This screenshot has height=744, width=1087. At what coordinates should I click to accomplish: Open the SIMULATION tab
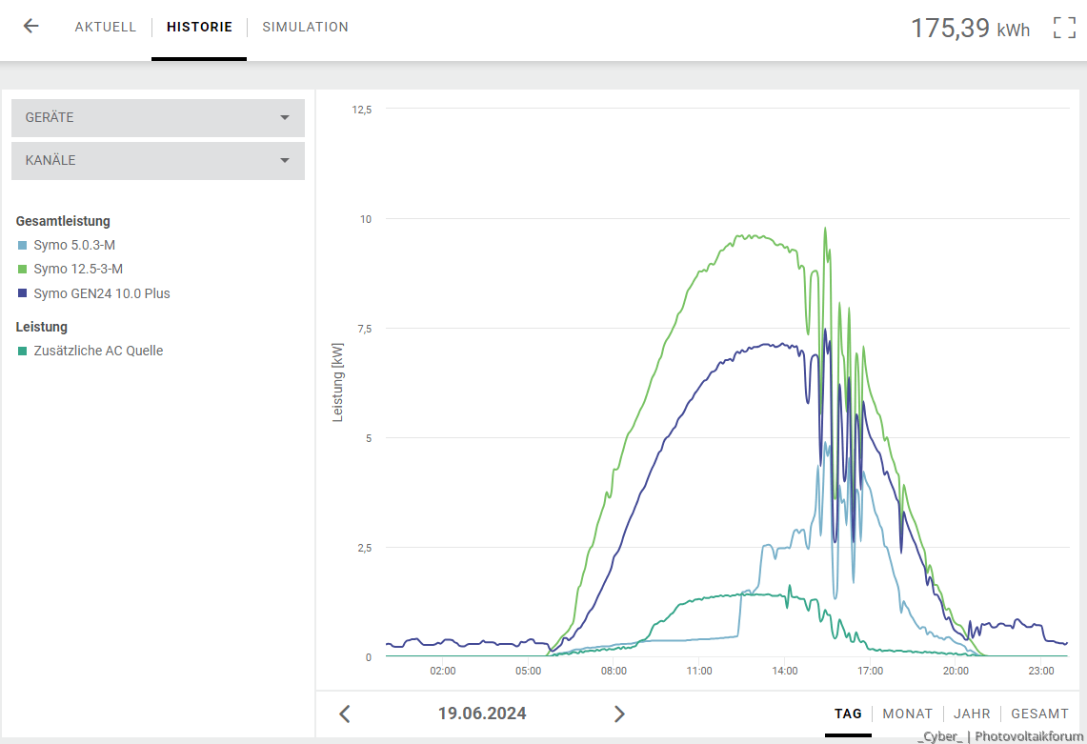305,27
